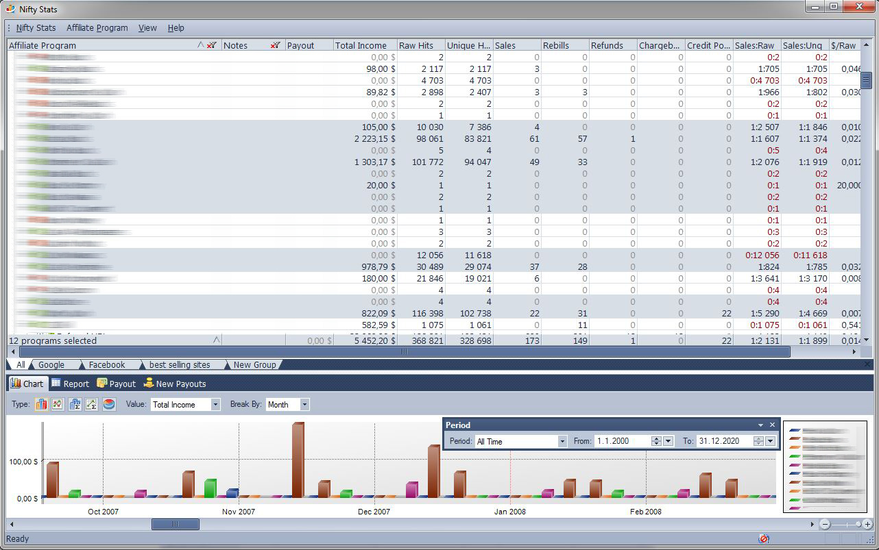Click the zoom in plus button
The height and width of the screenshot is (550, 879).
867,524
